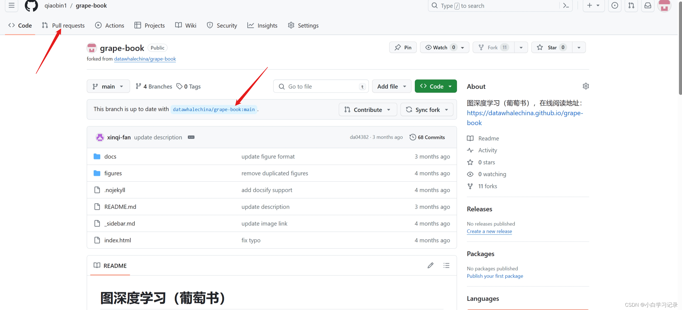
Task: Click datawhalechina/grape-book:main link
Action: 213,109
